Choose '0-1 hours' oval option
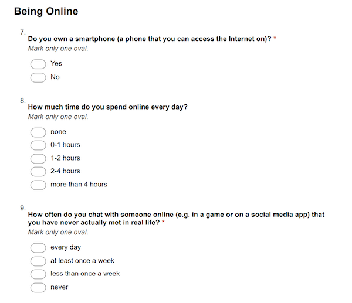Screen dimensions: 352x303 tap(38, 145)
